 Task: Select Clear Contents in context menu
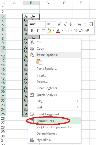pyautogui.click(x=47, y=88)
